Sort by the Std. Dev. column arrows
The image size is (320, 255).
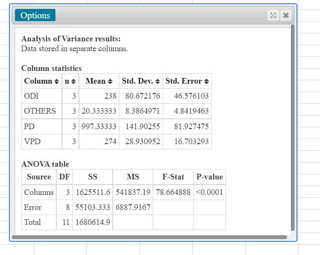(x=157, y=81)
